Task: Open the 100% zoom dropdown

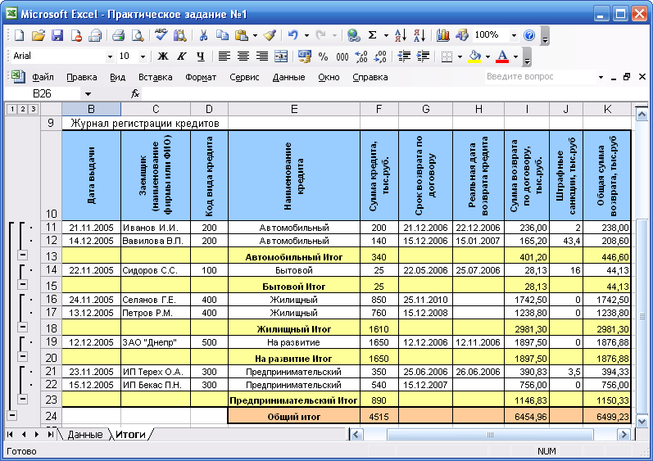Action: [514, 35]
